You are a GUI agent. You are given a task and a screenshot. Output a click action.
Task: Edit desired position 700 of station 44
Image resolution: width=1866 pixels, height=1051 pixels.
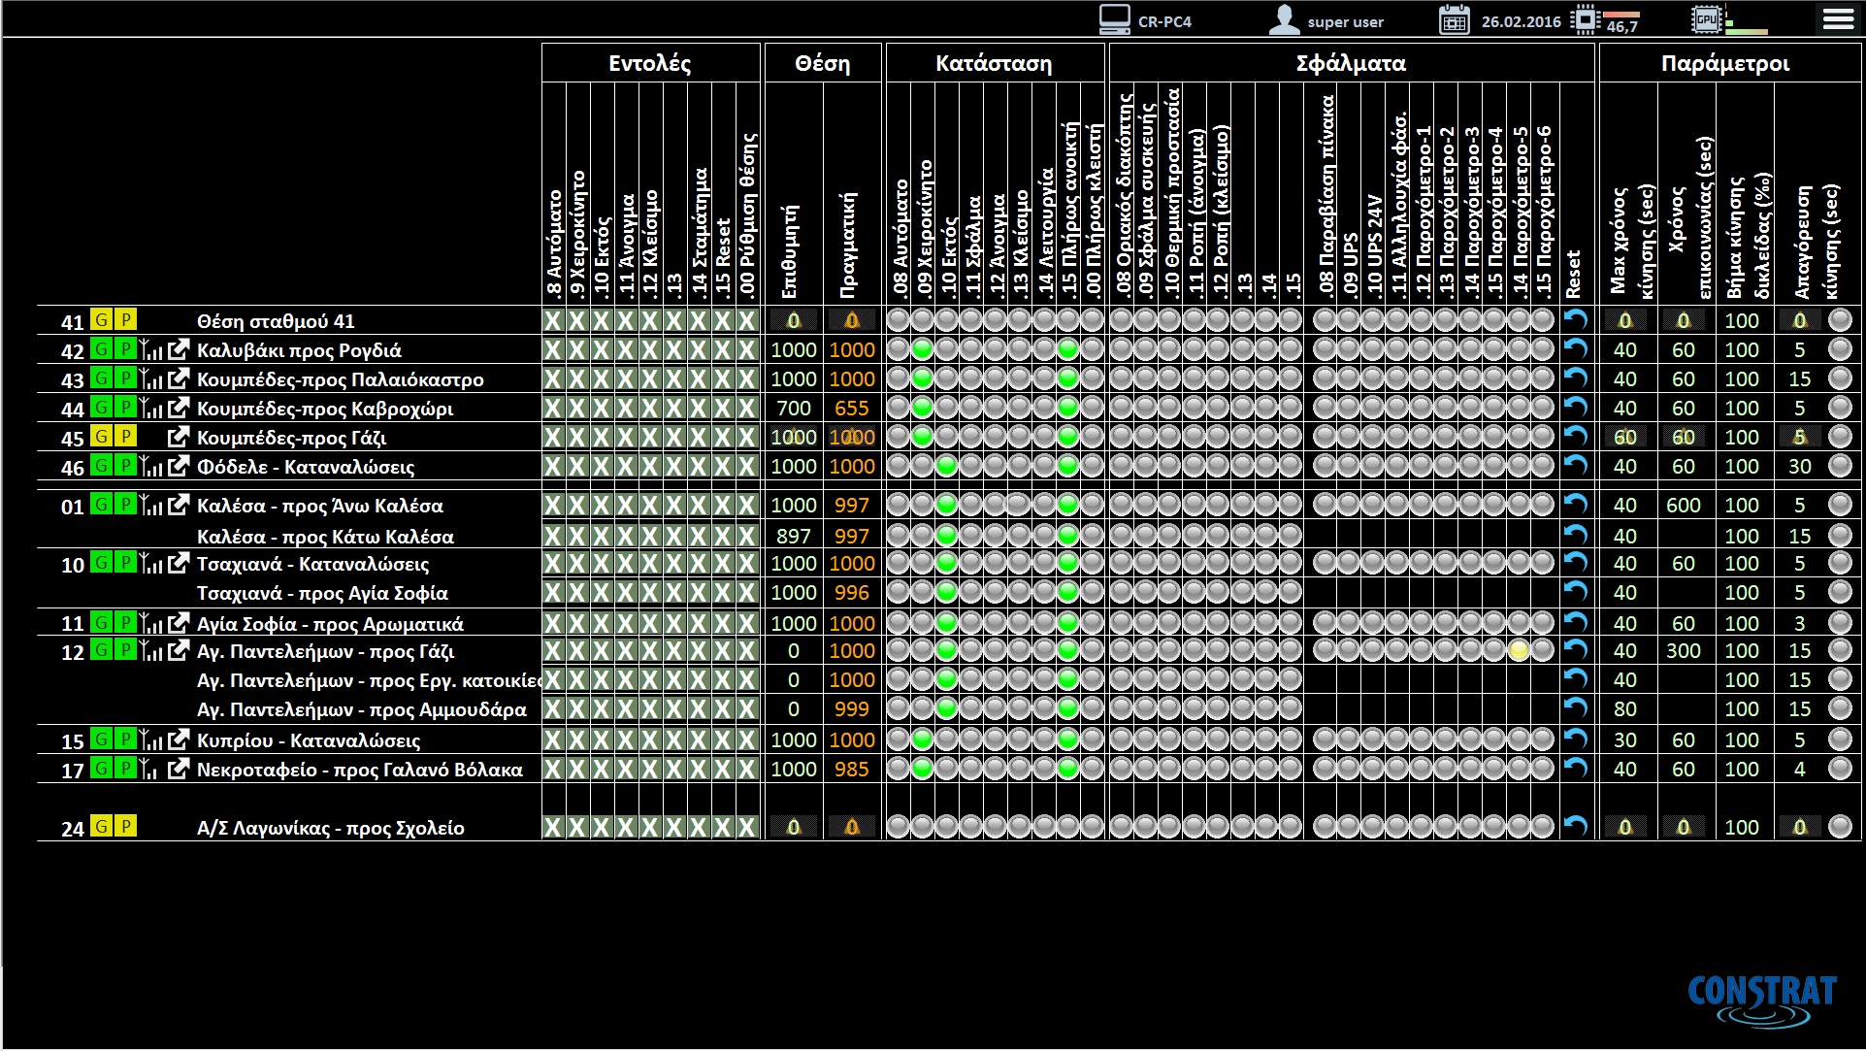(x=793, y=408)
